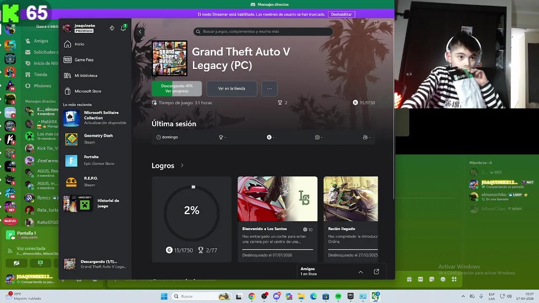The width and height of the screenshot is (539, 303).
Task: Click the gamerscore 15/1750 at header
Action: pyautogui.click(x=364, y=103)
